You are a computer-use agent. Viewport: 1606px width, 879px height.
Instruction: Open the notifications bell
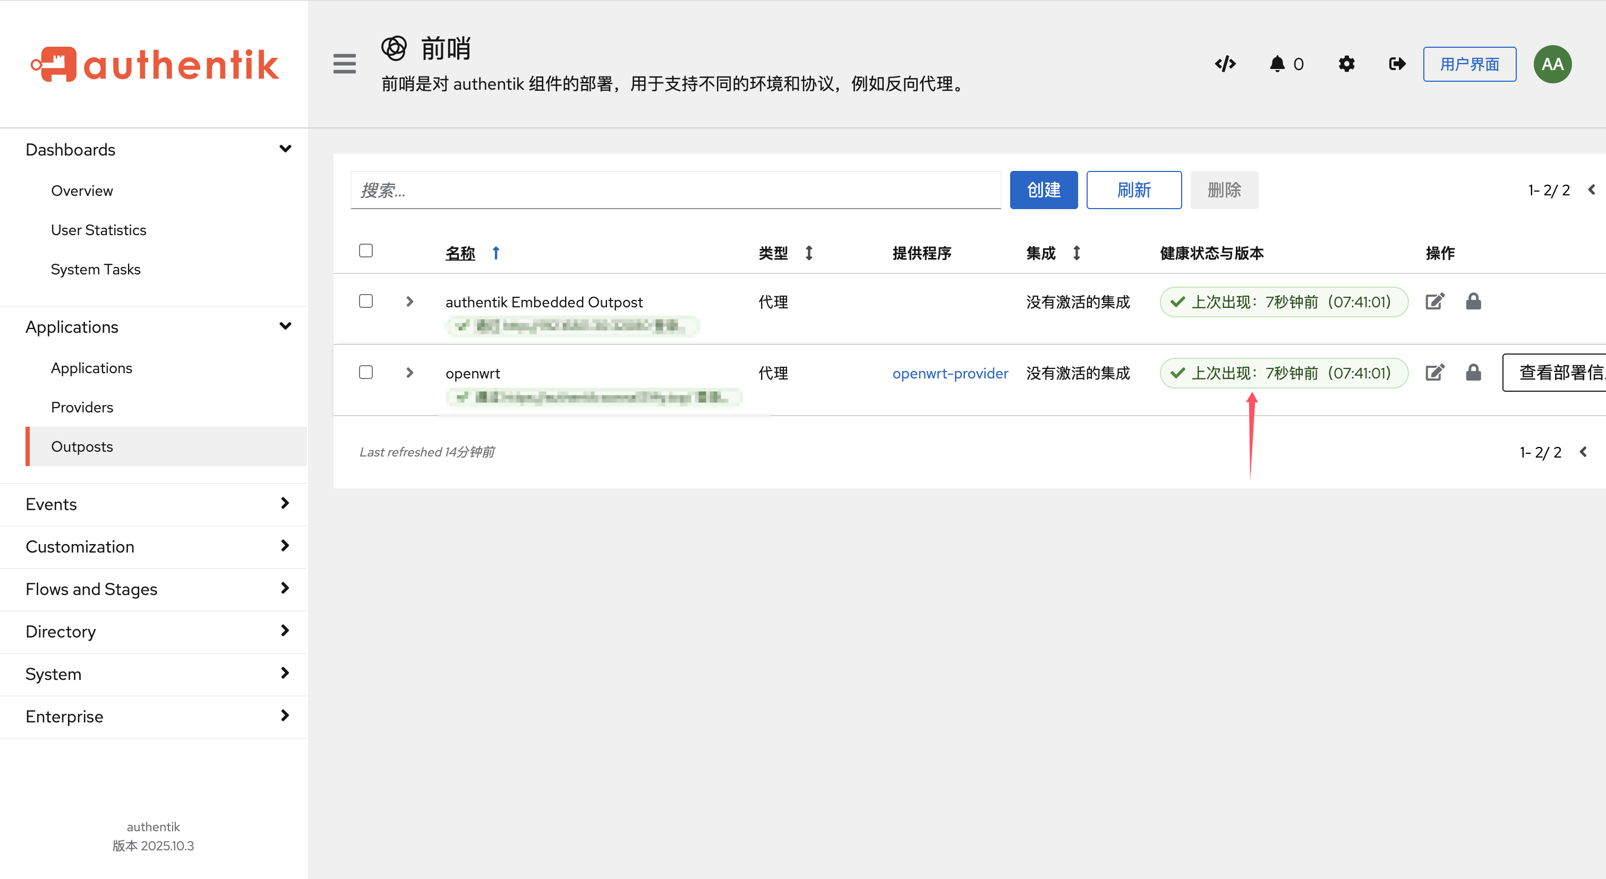click(x=1277, y=64)
